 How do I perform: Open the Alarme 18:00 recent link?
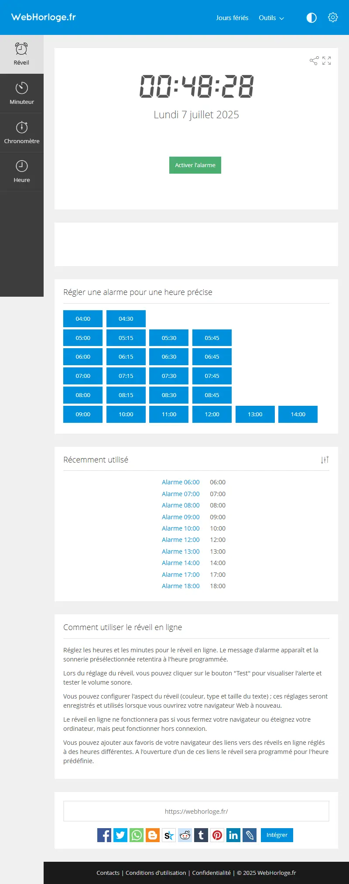tap(181, 586)
